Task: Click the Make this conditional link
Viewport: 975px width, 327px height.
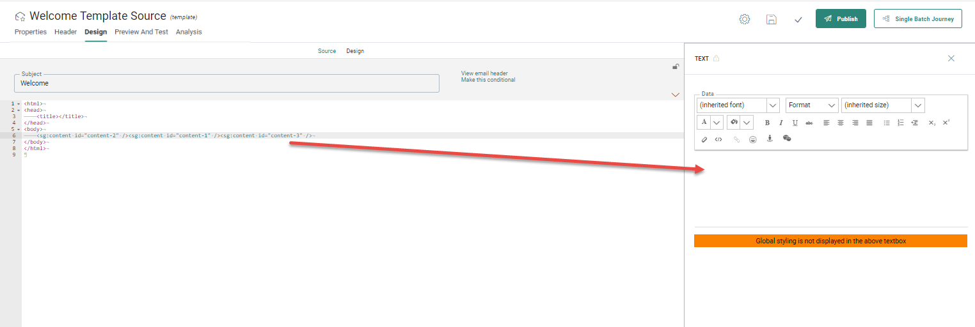Action: (x=487, y=80)
